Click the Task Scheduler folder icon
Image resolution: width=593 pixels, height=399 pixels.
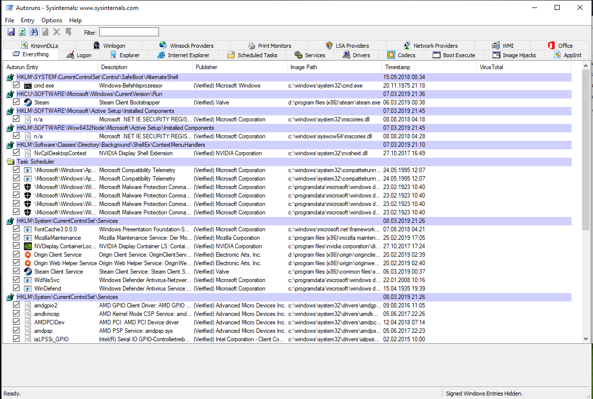pyautogui.click(x=10, y=162)
